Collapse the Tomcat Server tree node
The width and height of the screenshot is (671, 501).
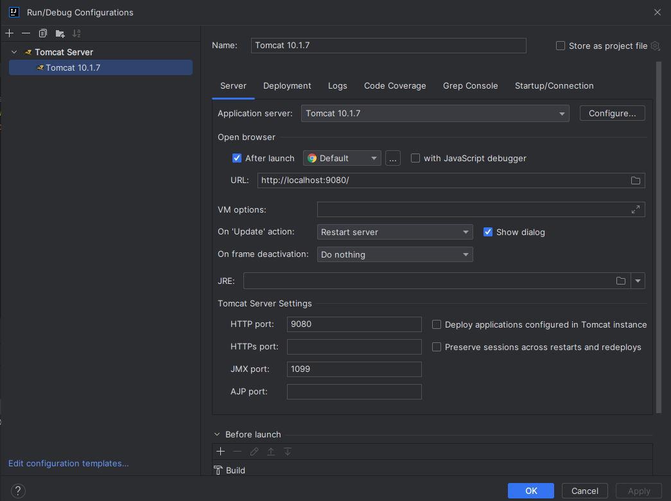[x=14, y=52]
